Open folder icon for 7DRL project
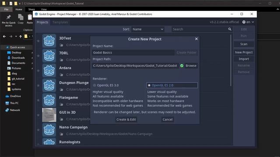 pos(61,60)
